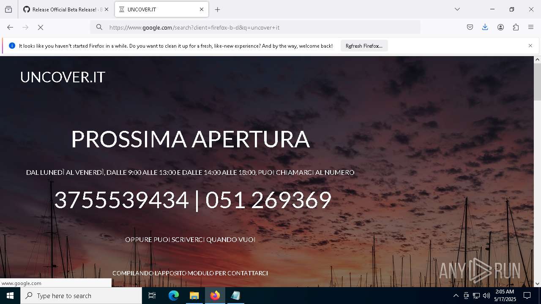Open Firefox View recent browsing icon
This screenshot has height=304, width=541.
coord(8,9)
